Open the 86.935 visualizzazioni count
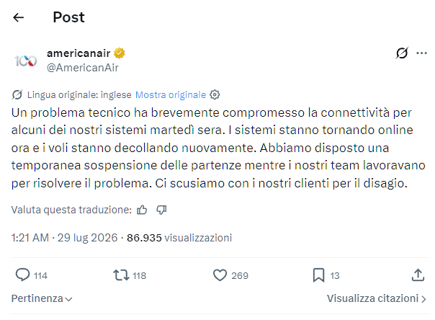Image resolution: width=435 pixels, height=320 pixels. (179, 238)
